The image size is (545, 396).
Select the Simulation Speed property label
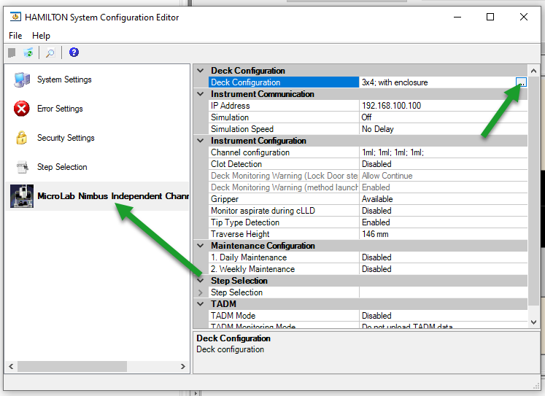[x=242, y=129]
